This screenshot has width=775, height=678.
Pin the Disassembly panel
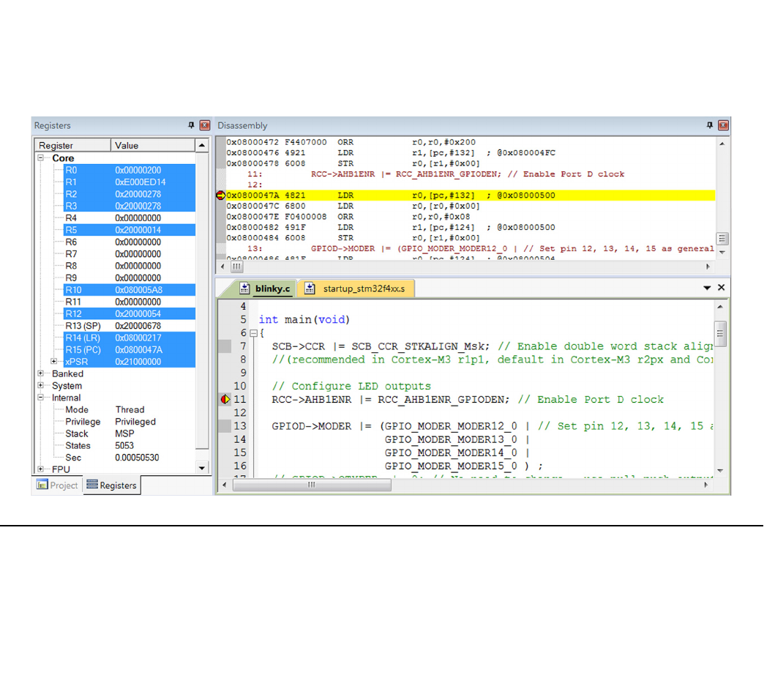click(710, 125)
